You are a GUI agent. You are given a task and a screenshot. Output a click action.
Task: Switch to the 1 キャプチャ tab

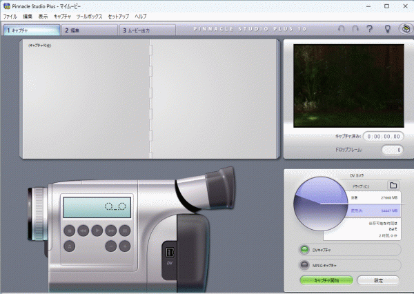pos(32,30)
